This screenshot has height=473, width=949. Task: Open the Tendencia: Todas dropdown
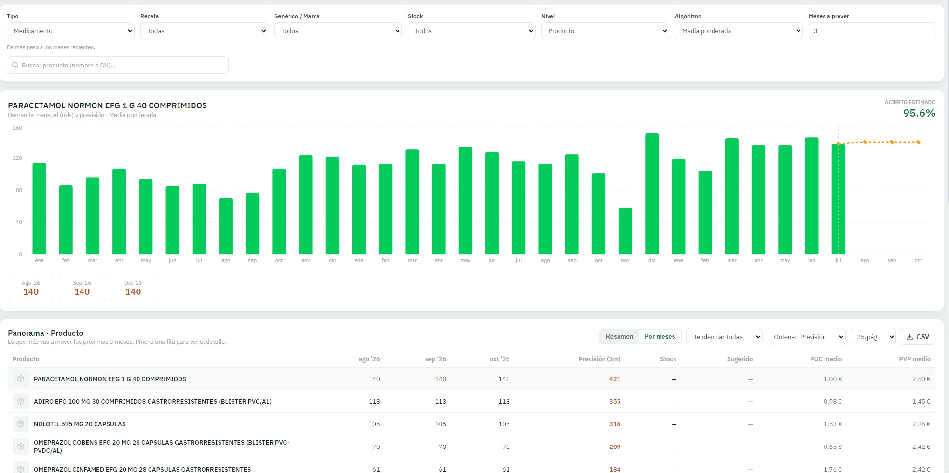(x=724, y=337)
